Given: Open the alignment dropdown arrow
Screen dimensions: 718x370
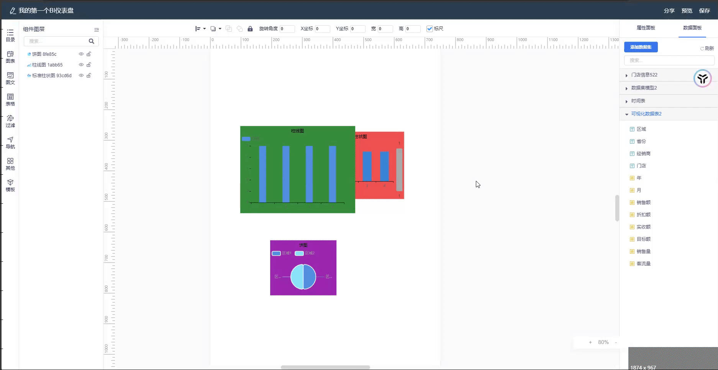Looking at the screenshot, I should [x=205, y=29].
